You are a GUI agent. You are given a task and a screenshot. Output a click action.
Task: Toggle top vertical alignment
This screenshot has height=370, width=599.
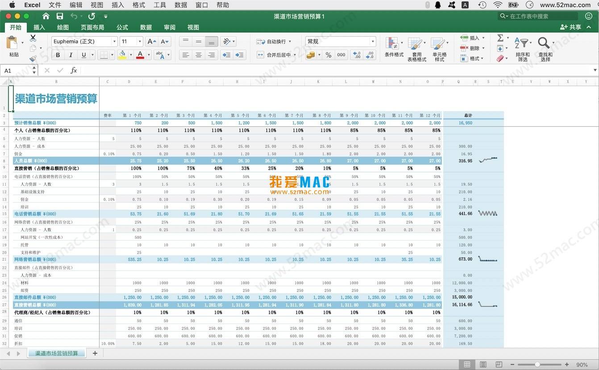click(186, 42)
